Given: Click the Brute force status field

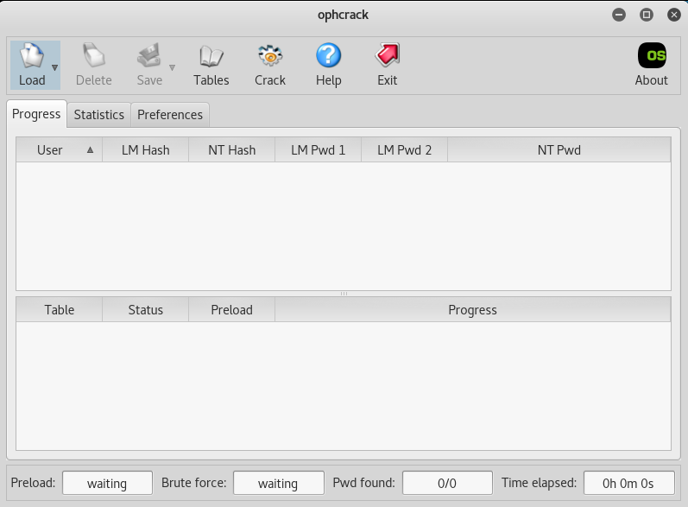Looking at the screenshot, I should tap(279, 483).
